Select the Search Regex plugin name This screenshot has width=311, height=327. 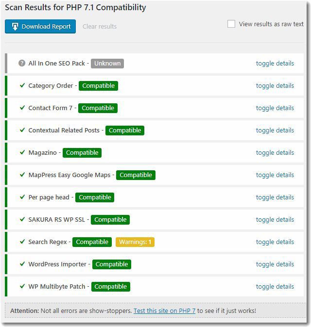48,242
